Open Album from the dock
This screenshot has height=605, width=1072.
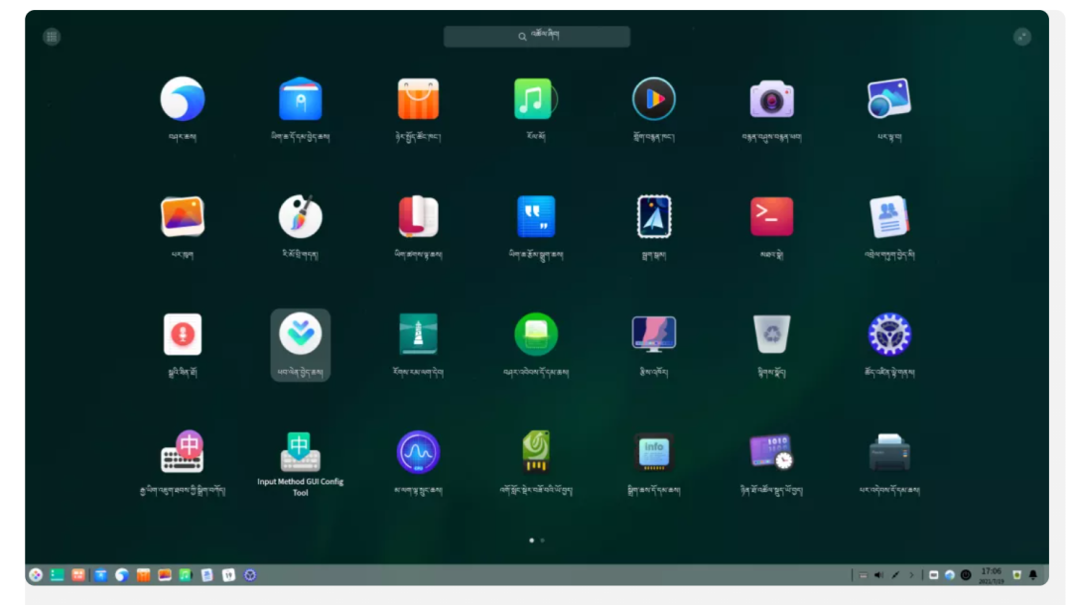(165, 575)
